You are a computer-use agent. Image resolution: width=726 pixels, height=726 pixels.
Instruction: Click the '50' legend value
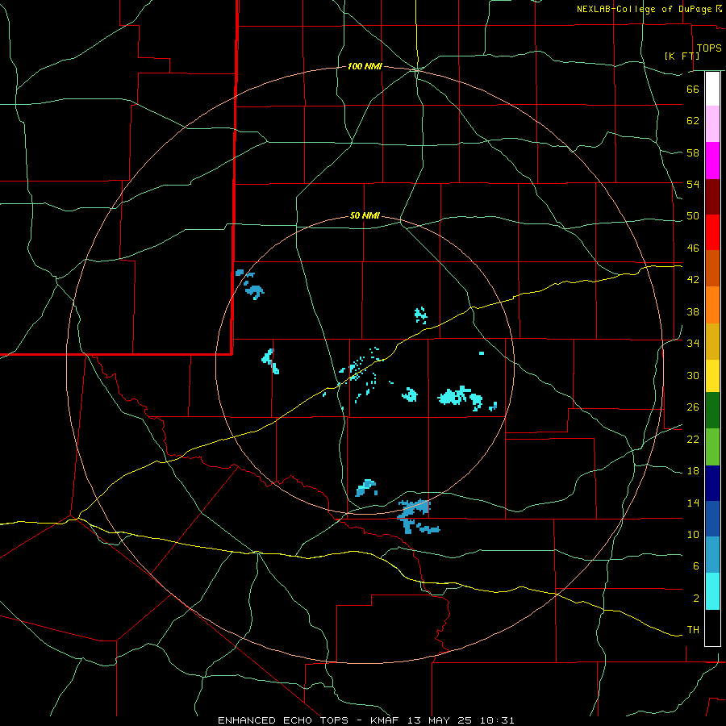(x=693, y=216)
